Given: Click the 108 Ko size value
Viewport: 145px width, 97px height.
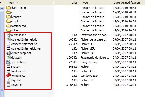Looking at the screenshot, I should coord(73,39).
